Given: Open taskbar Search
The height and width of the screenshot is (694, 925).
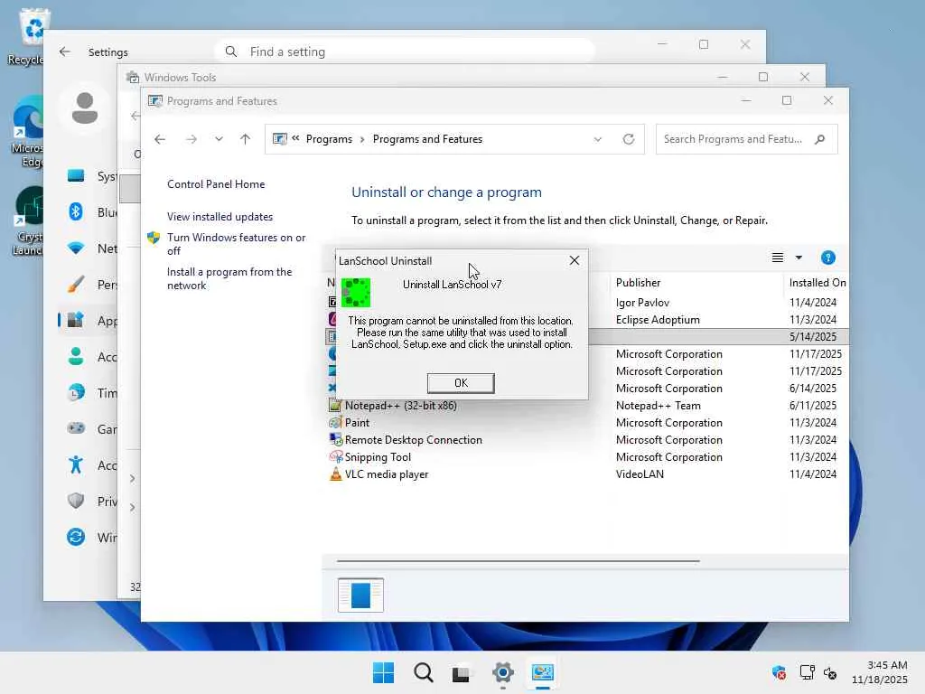Looking at the screenshot, I should tap(423, 672).
